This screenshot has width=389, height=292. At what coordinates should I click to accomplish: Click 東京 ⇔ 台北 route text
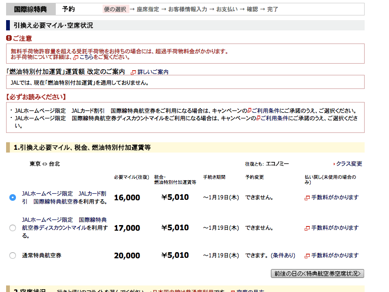point(45,164)
